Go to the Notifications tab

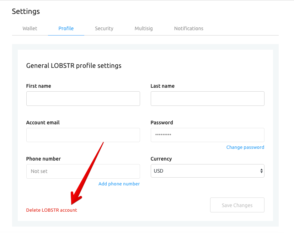(x=189, y=28)
